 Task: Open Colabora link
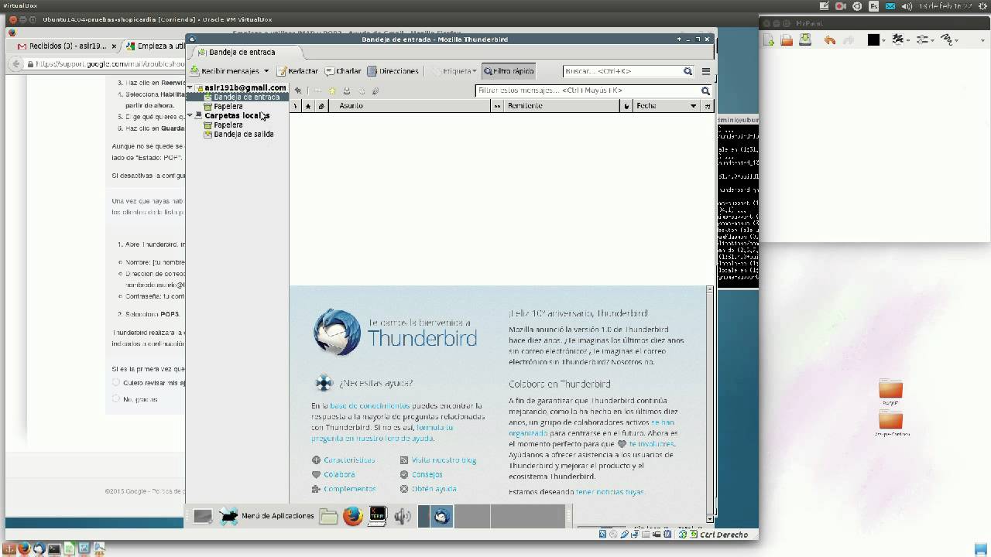coord(339,474)
